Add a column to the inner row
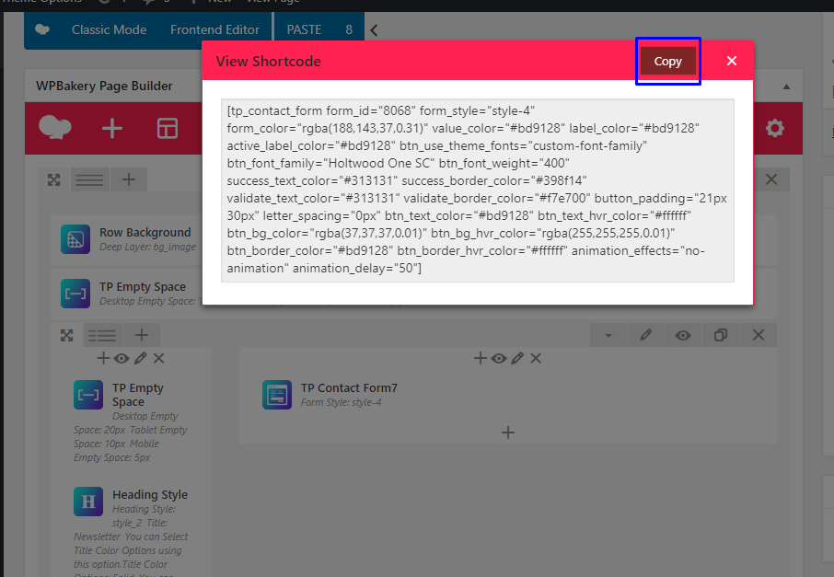834x577 pixels. tap(142, 335)
